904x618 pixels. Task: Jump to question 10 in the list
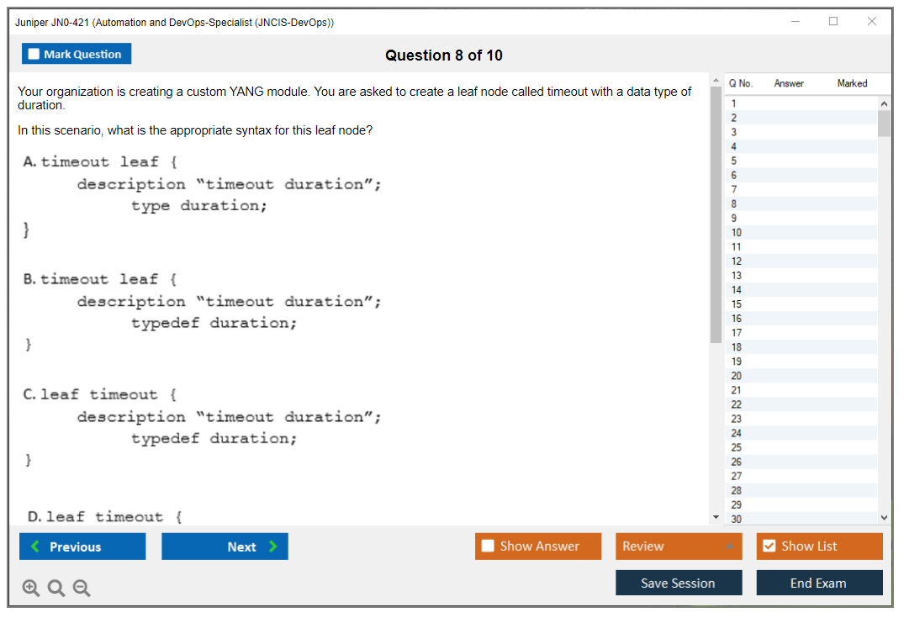[x=737, y=232]
